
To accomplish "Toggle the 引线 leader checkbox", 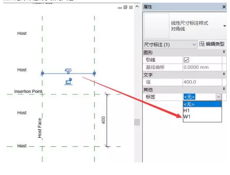I will tap(186, 60).
